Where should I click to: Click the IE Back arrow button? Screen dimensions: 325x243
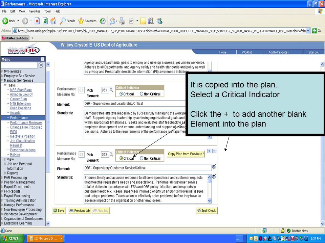tap(5, 21)
